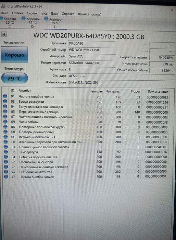The height and width of the screenshot is (240, 176).
Task: Click the Хорошо health status button
Action: point(14,55)
